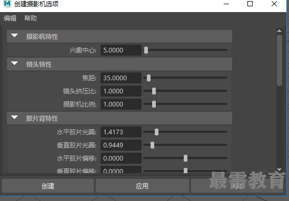Click the 兴趣中心 label

83,50
